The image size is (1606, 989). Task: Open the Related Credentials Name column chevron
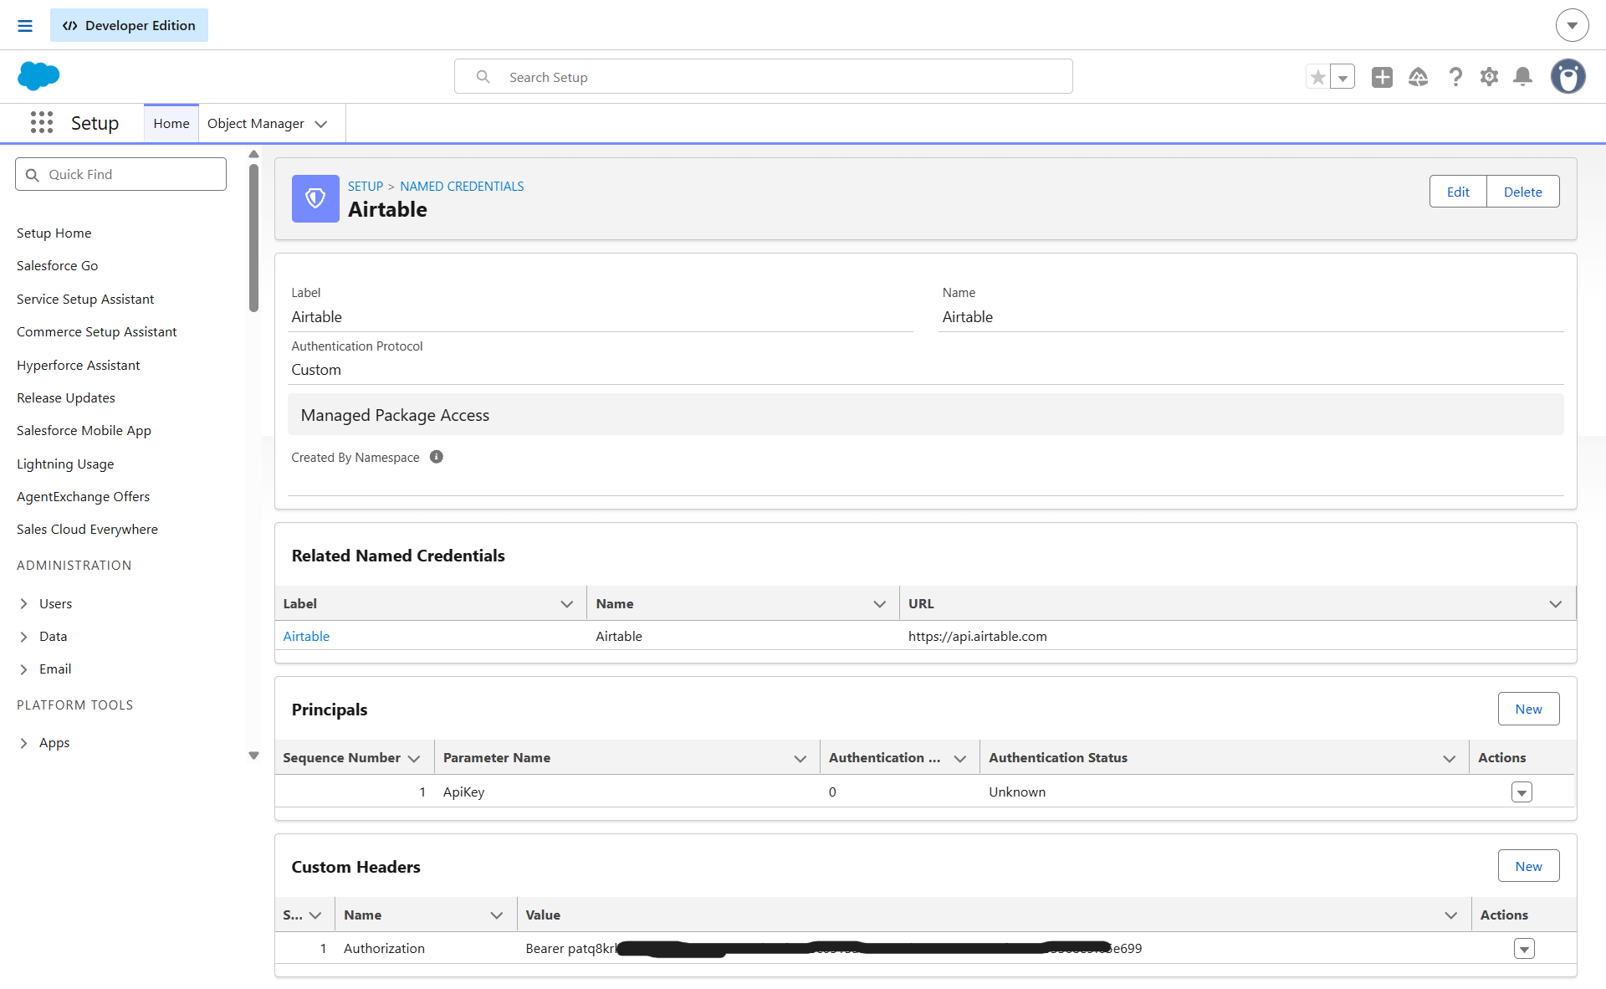pyautogui.click(x=880, y=603)
